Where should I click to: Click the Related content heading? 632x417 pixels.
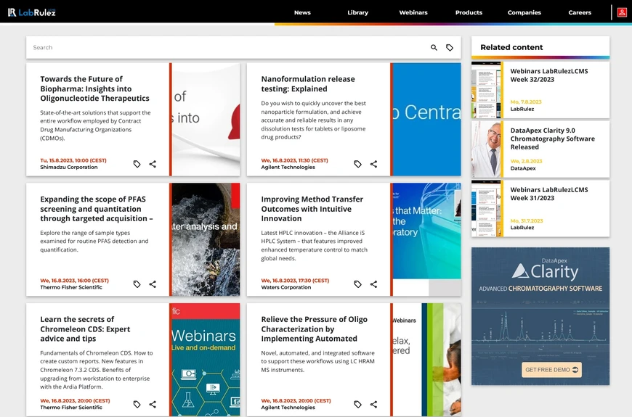point(511,47)
